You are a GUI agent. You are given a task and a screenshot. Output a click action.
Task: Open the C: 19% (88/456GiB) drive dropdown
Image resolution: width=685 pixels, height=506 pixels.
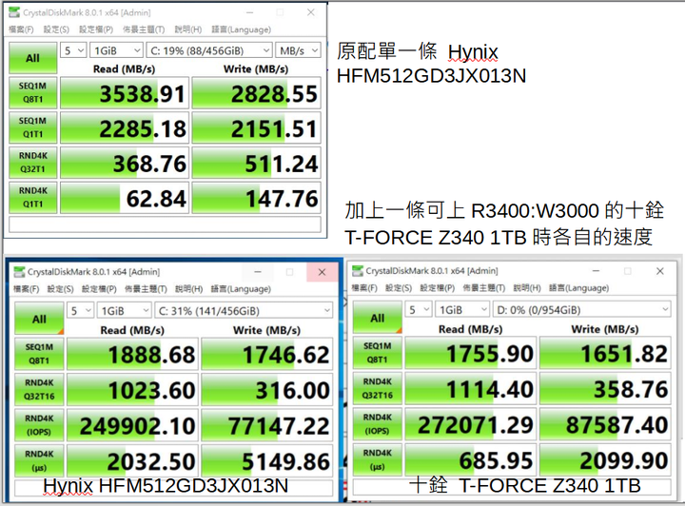[209, 50]
